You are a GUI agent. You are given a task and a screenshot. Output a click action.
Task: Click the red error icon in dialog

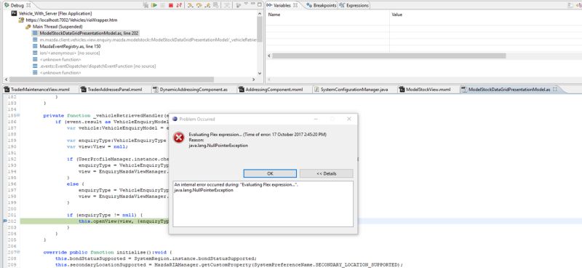click(x=179, y=138)
